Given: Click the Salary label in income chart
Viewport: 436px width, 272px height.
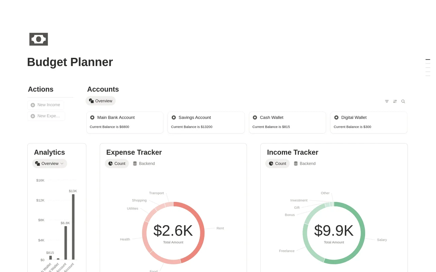Looking at the screenshot, I should [382, 240].
